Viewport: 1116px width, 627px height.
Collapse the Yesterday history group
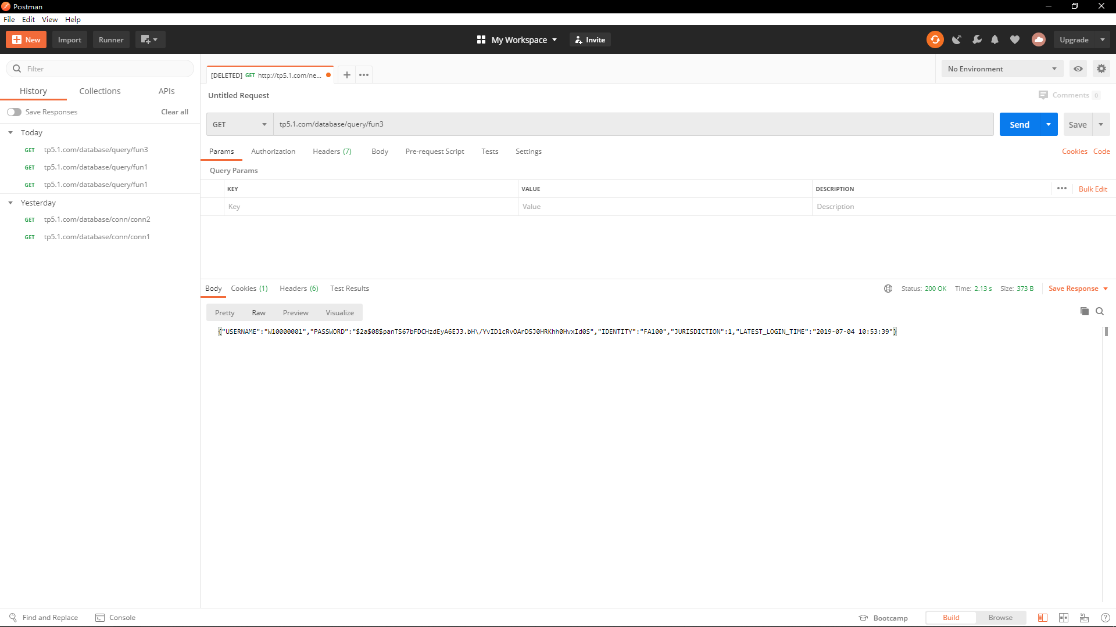click(10, 203)
